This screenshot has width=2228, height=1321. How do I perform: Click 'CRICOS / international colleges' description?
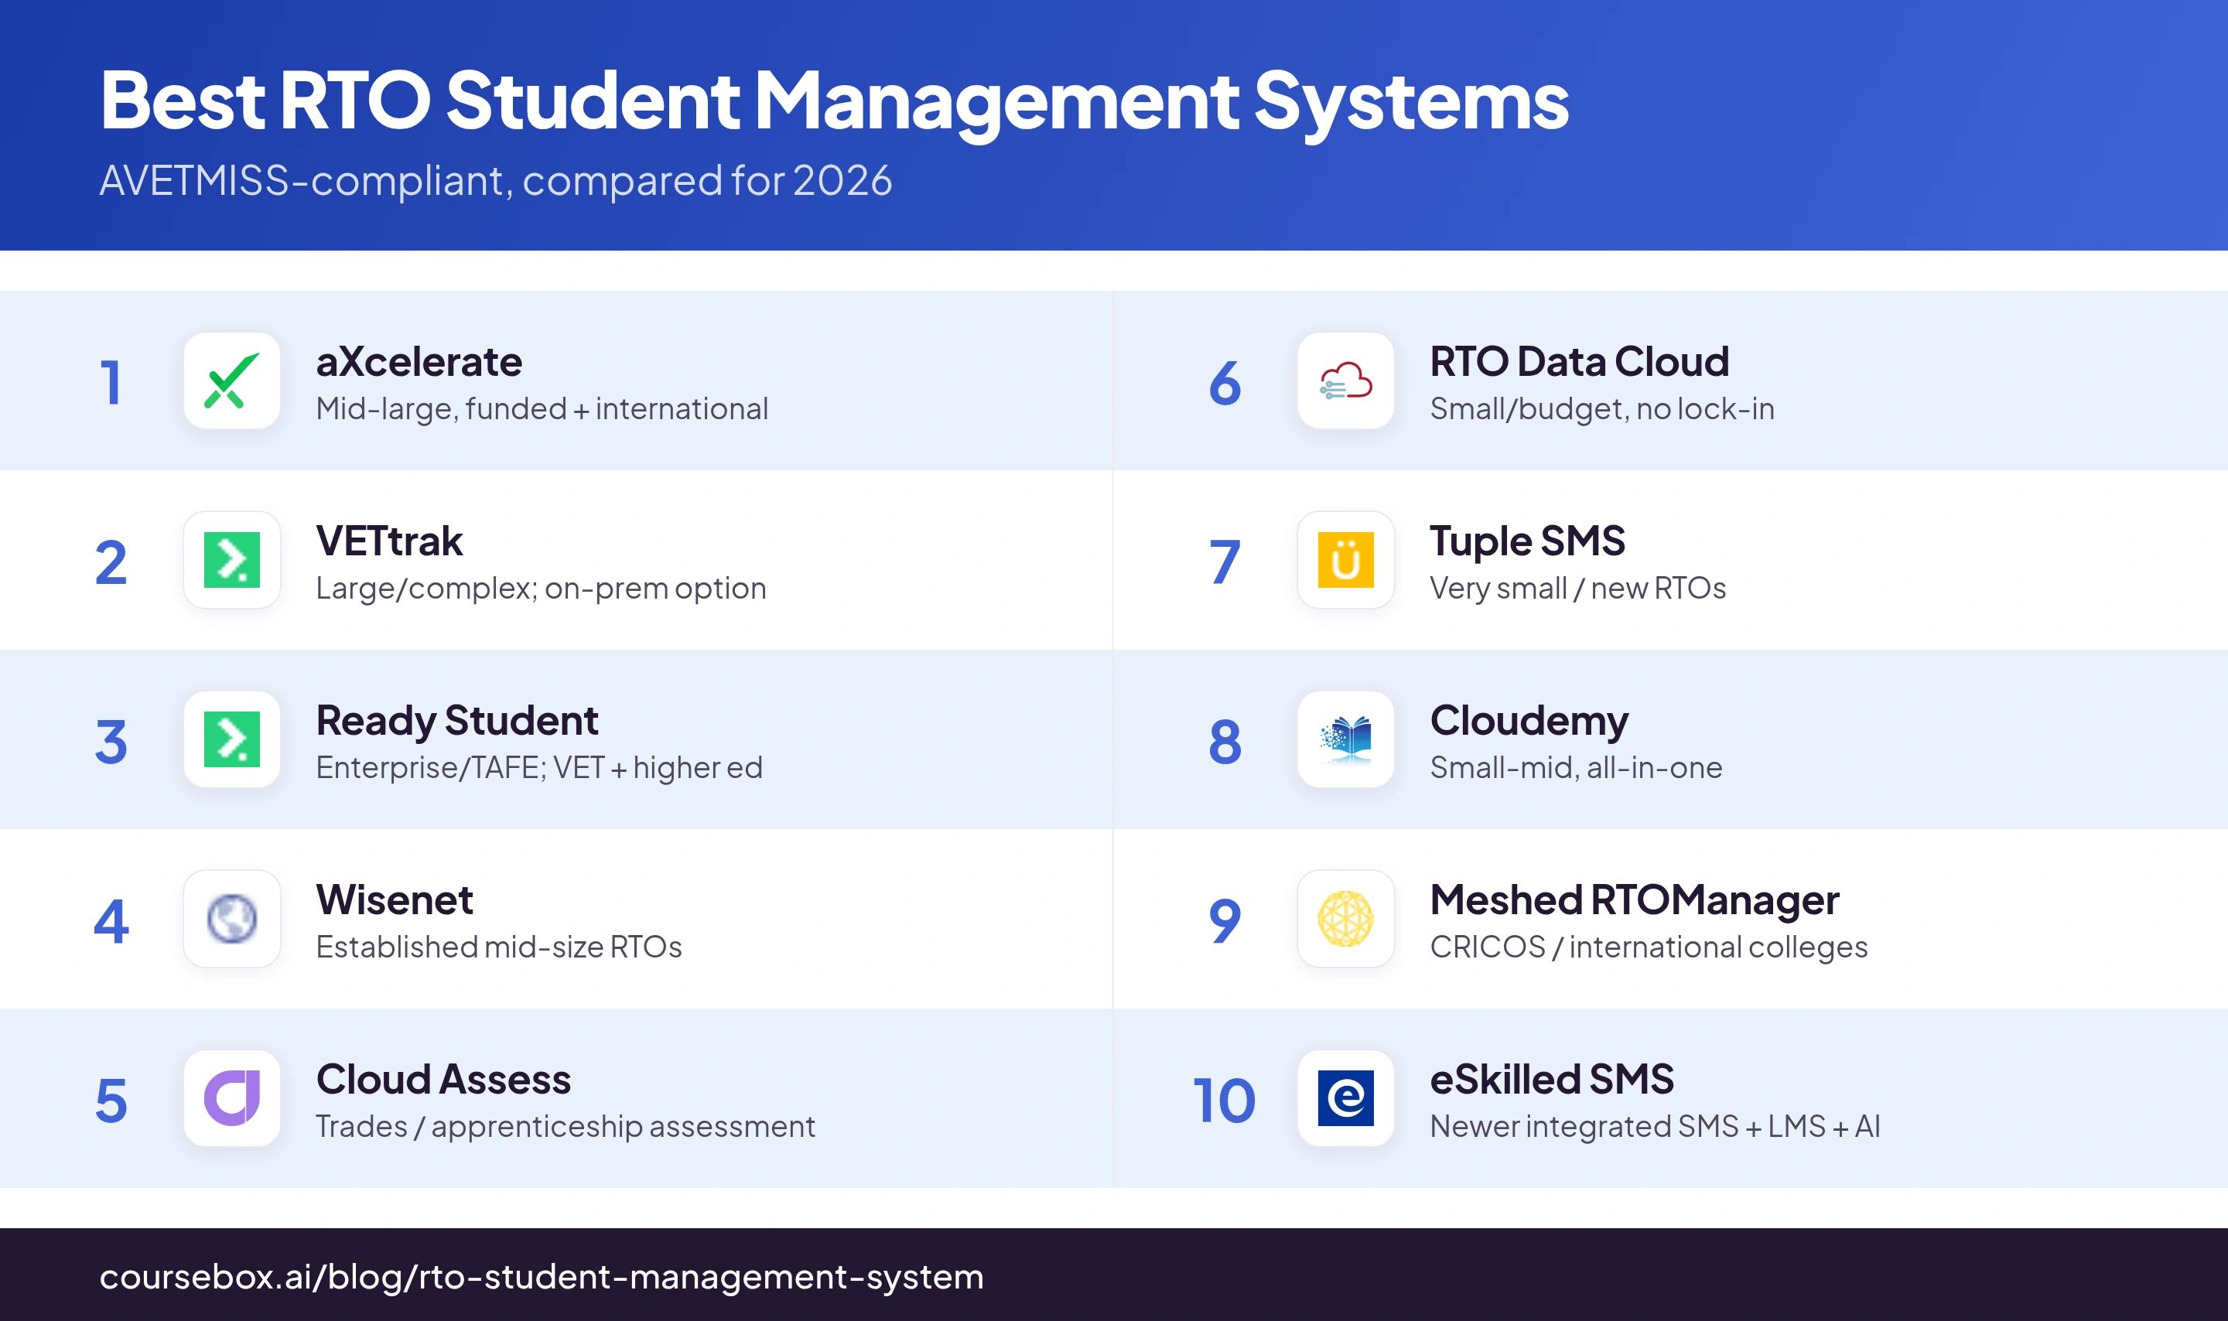coord(1649,947)
